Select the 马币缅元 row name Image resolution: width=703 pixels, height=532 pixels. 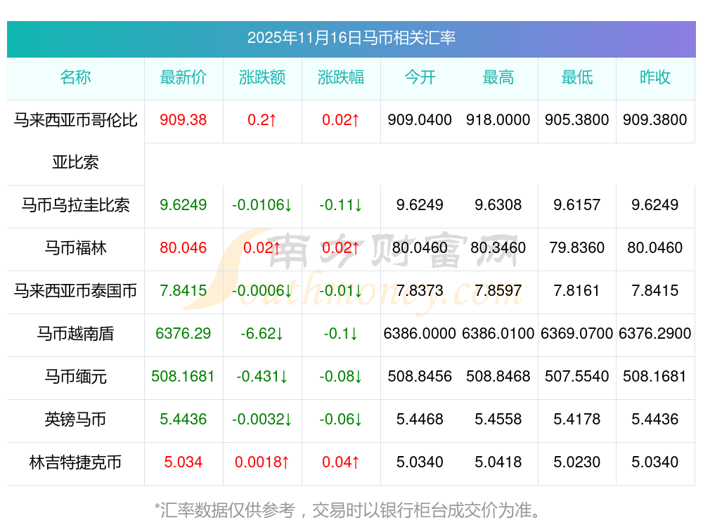point(75,377)
